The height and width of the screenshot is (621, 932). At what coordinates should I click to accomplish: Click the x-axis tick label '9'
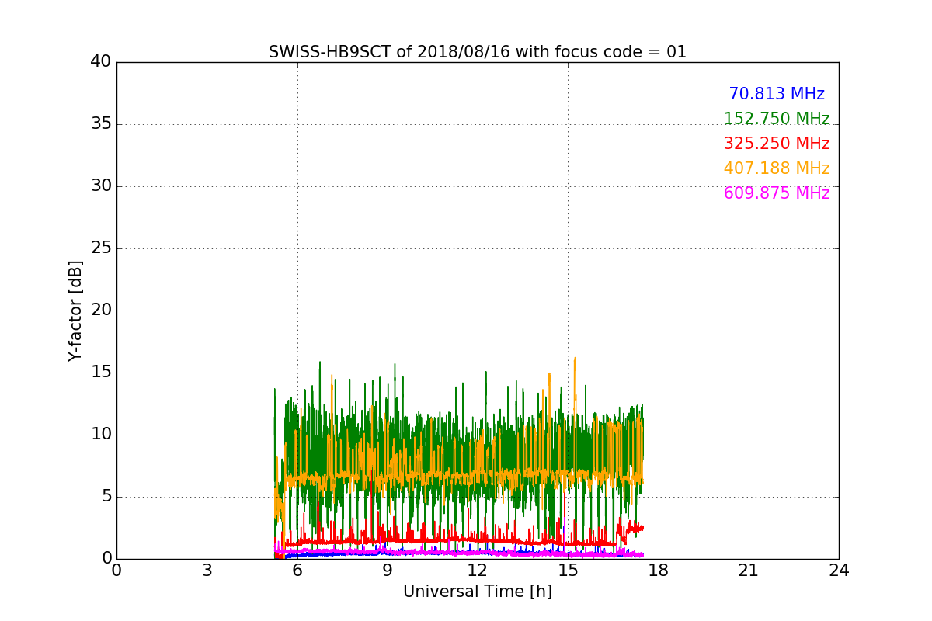click(388, 571)
